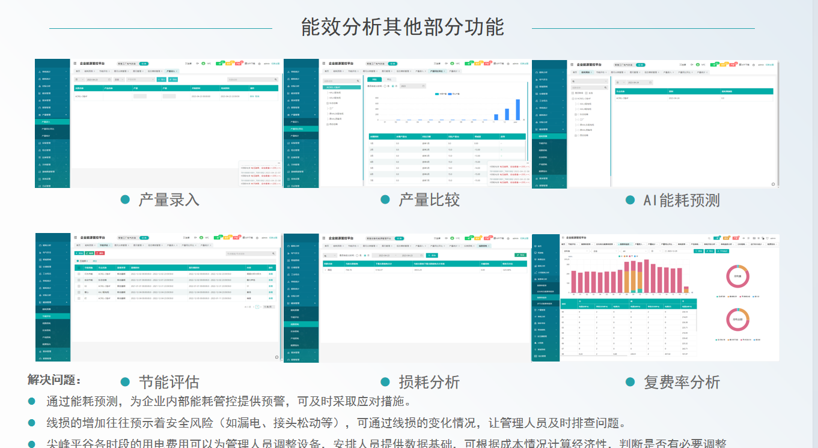This screenshot has width=818, height=448.
Task: Expand the ACREL-C栋4F tree node in AI能耗预测
Action: click(x=573, y=98)
